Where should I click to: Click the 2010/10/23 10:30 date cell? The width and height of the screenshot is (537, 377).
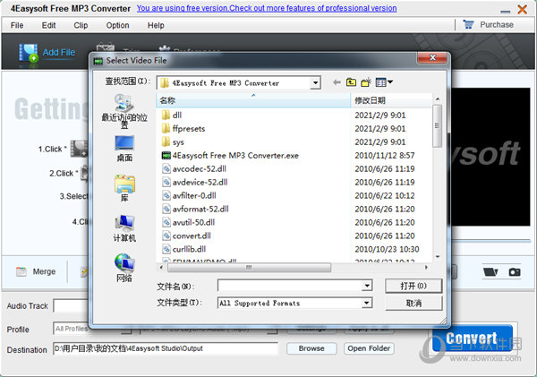(x=387, y=249)
